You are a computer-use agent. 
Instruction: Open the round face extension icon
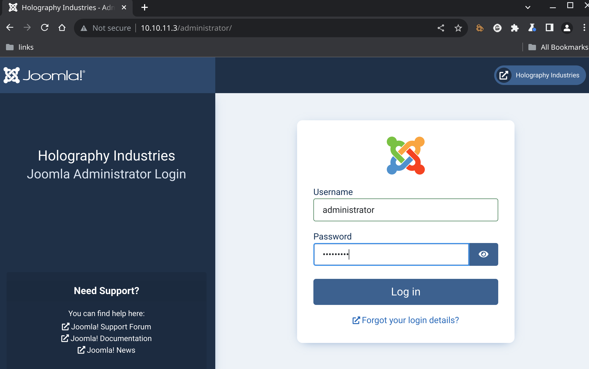(497, 28)
